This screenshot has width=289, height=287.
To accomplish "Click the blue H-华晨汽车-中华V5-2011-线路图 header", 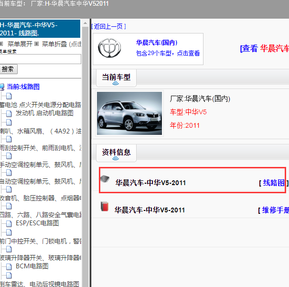I will [x=40, y=29].
